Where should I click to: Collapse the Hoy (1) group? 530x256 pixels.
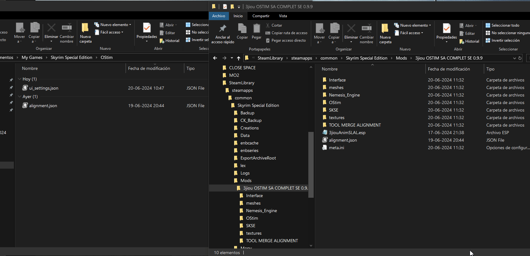pos(20,79)
